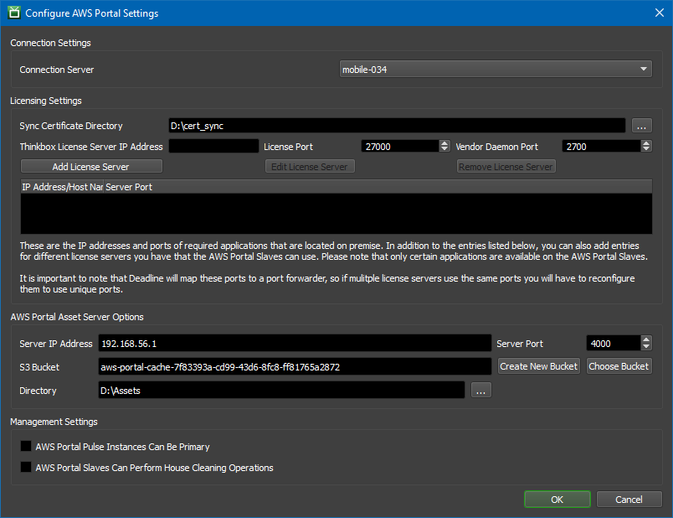Click the Choose Bucket button
This screenshot has height=518, width=673.
(619, 366)
